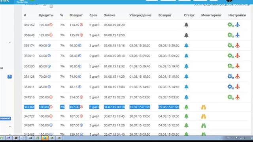Click blue airplane icon for loan 359152
Screen dimensions: 253x142
coord(238,25)
